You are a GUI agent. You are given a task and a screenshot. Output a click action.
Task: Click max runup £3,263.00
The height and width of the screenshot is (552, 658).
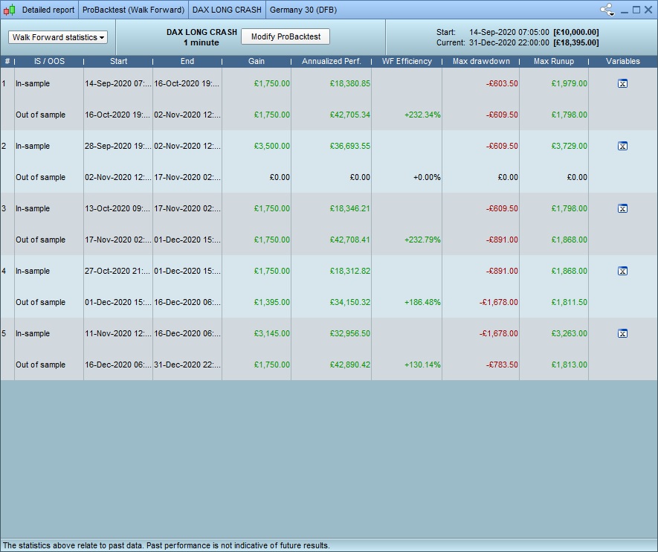[569, 334]
